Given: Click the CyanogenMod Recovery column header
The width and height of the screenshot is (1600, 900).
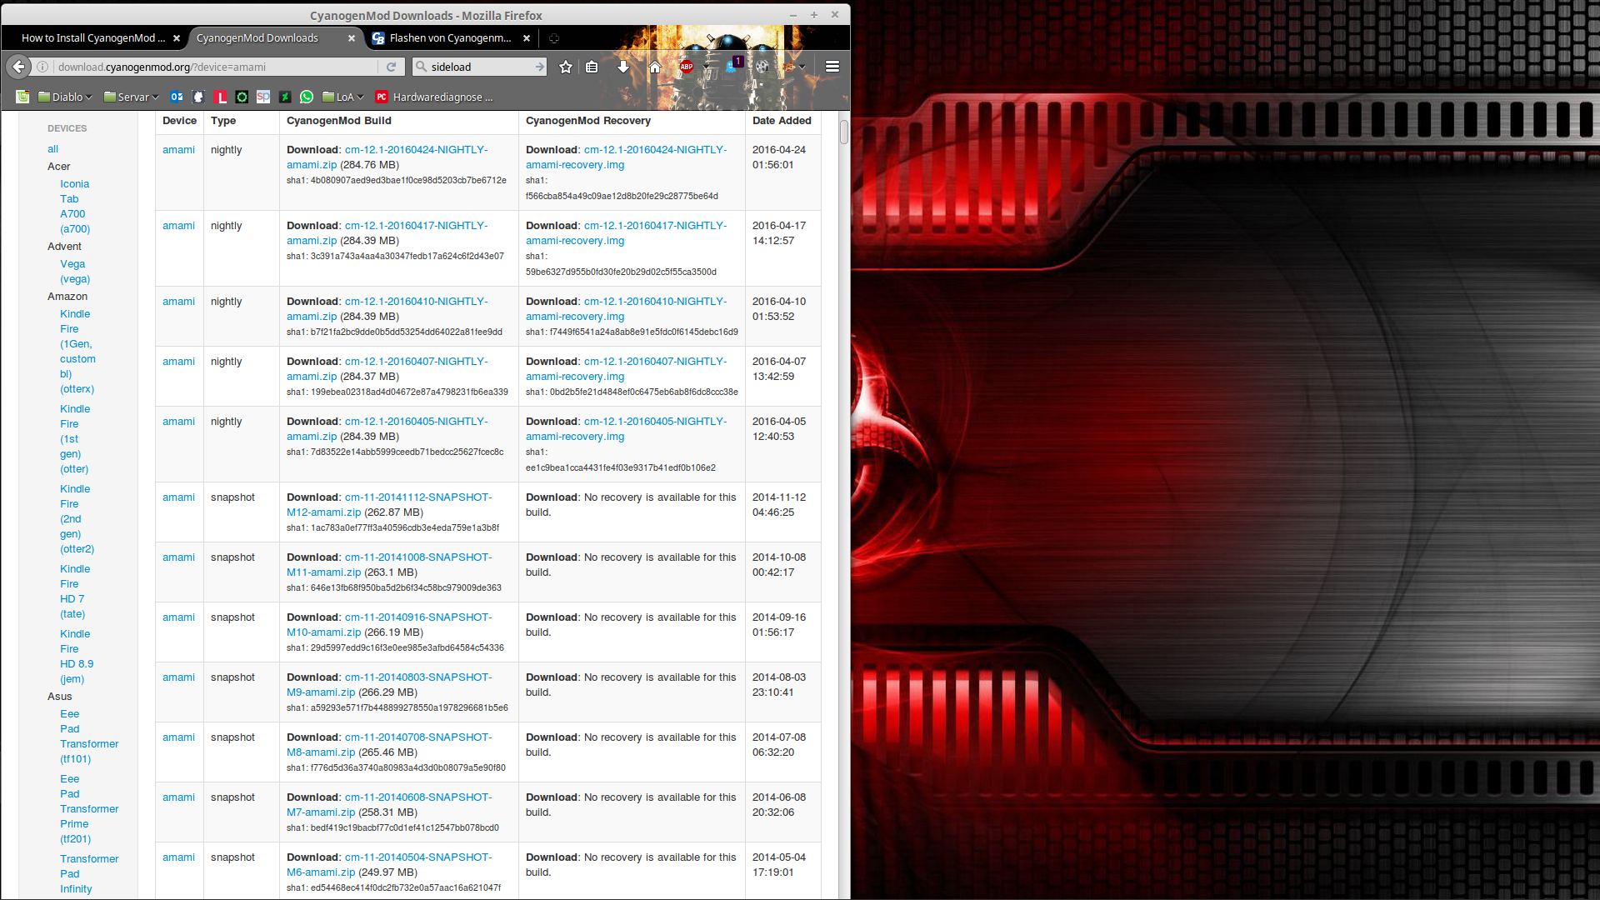Looking at the screenshot, I should pos(588,121).
